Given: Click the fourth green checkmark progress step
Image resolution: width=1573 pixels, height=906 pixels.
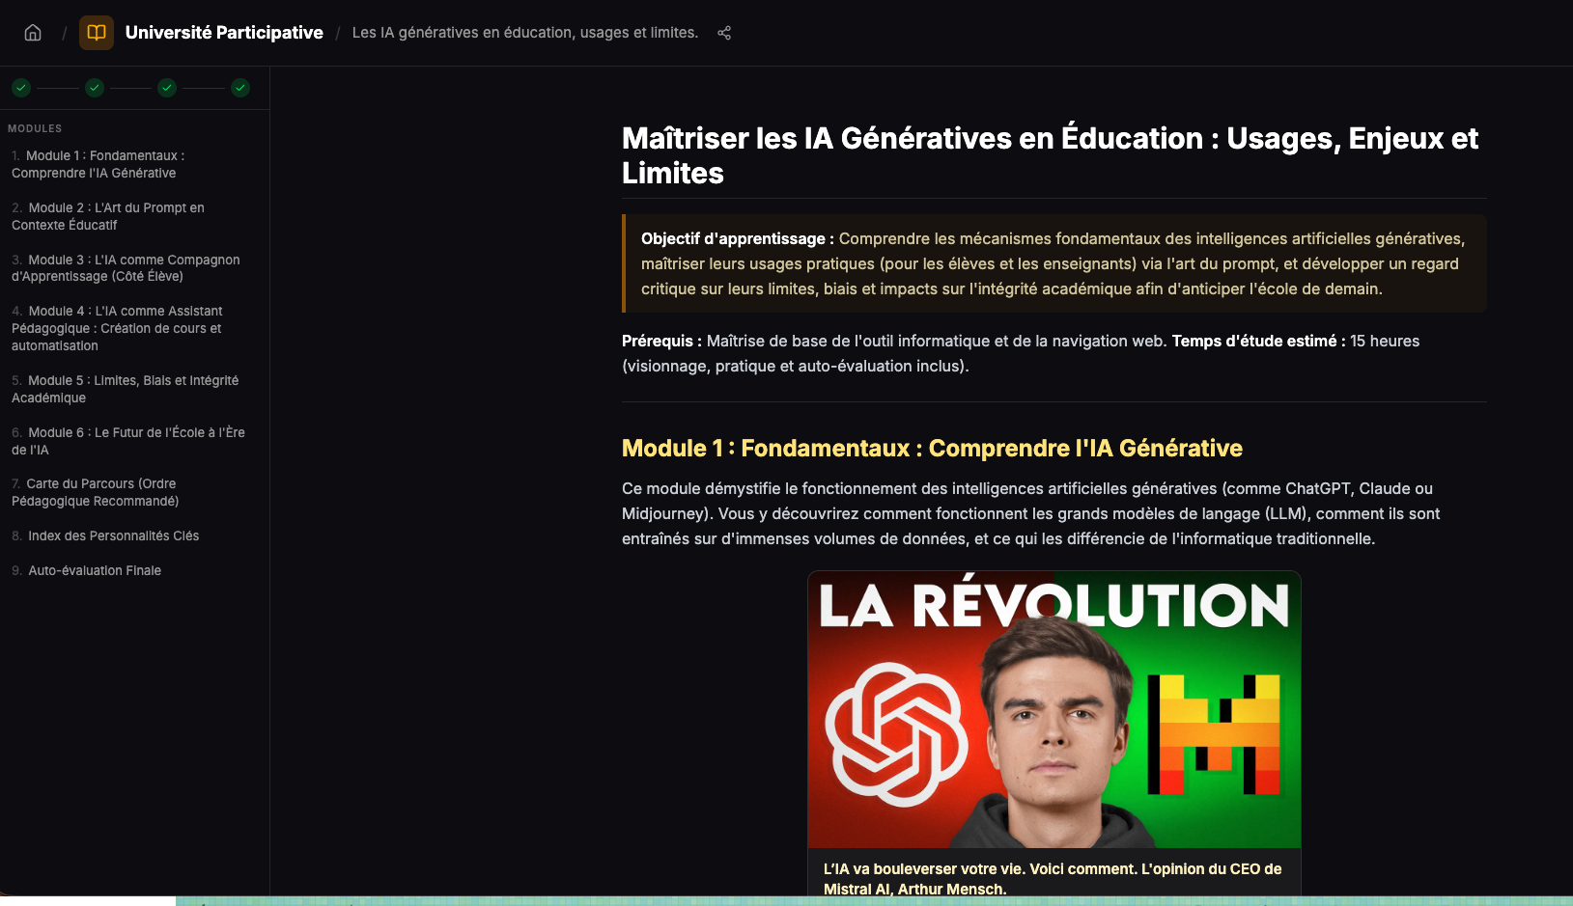Looking at the screenshot, I should point(240,88).
